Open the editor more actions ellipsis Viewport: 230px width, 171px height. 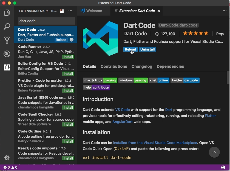[225, 11]
